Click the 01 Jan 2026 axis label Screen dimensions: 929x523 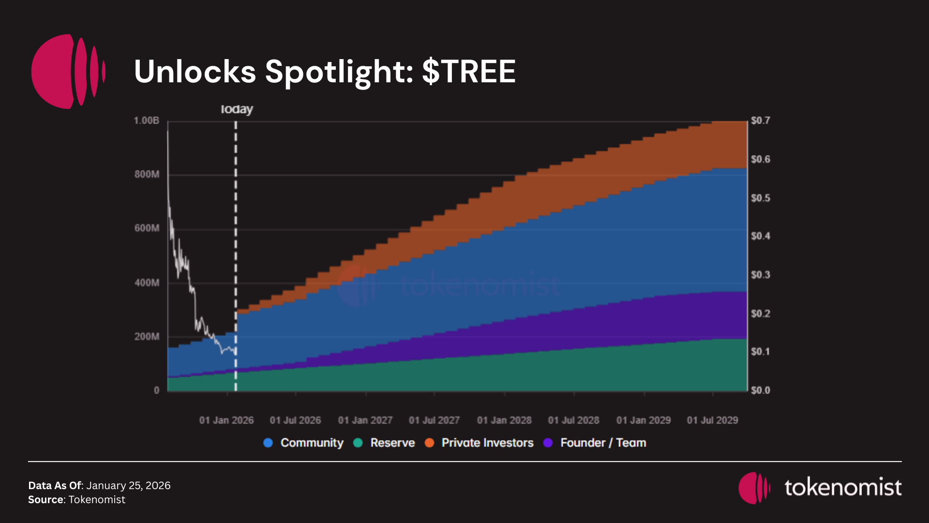tap(226, 420)
